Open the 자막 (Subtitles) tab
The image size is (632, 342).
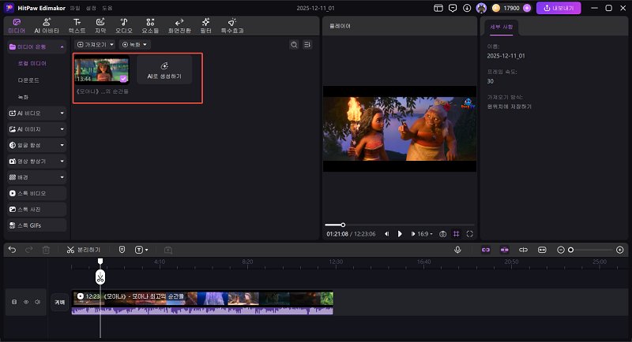[x=100, y=26]
